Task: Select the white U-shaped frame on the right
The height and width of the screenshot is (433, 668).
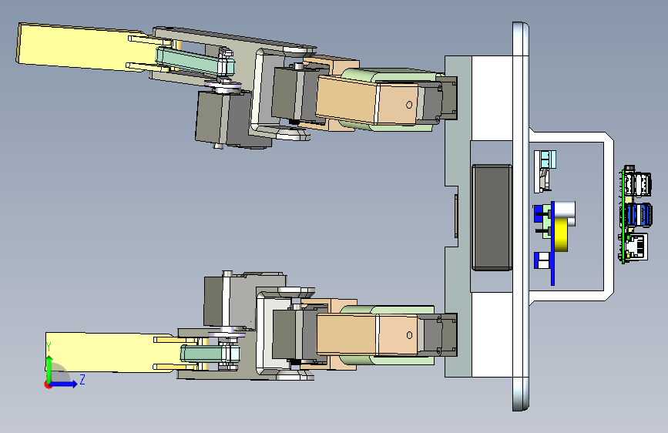Action: (x=609, y=216)
